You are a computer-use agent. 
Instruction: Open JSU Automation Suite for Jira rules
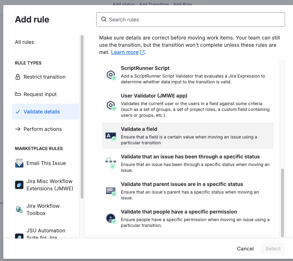(46, 234)
